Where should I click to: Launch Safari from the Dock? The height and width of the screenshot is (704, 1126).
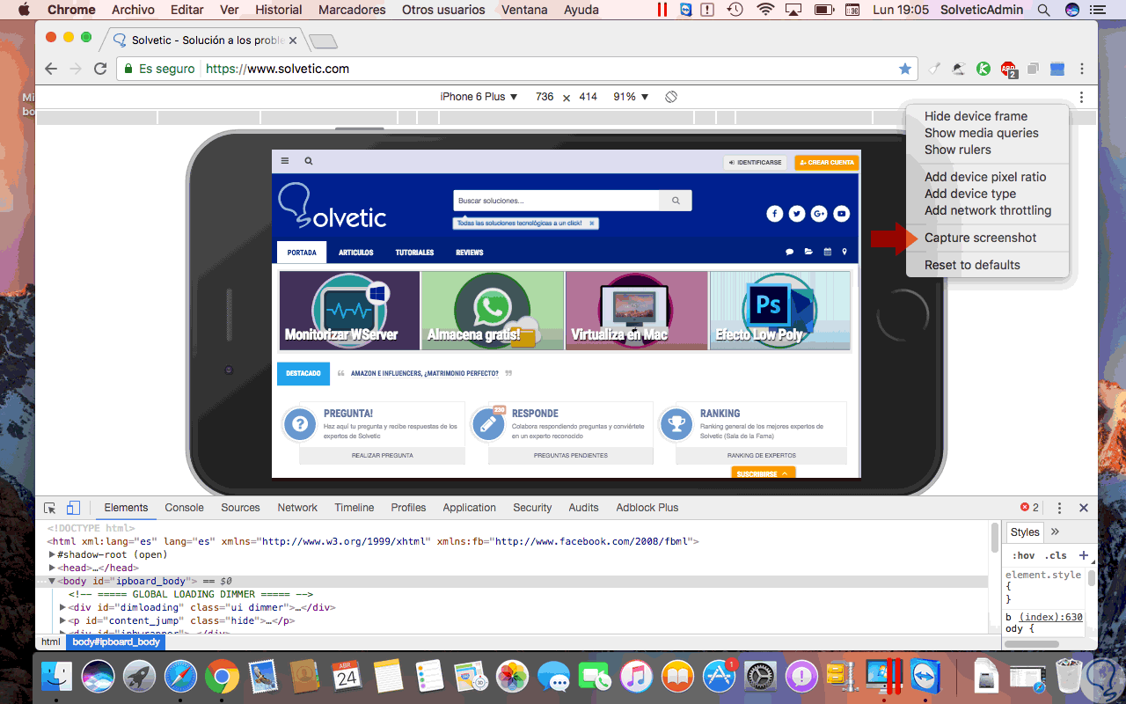[x=180, y=677]
